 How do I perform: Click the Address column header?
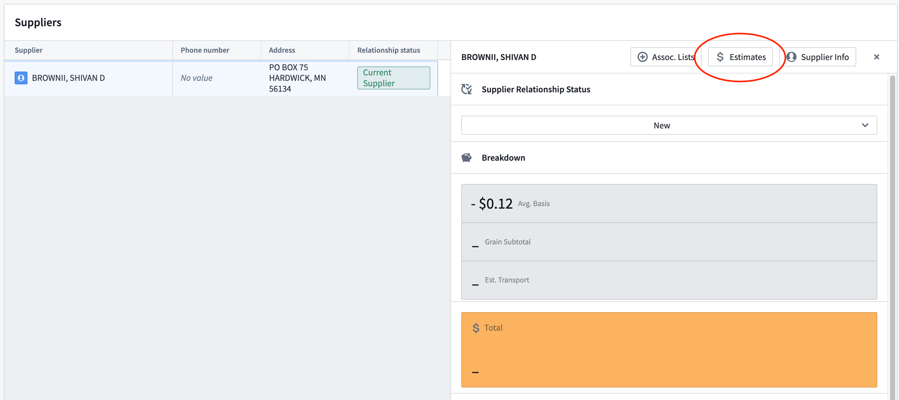[x=282, y=50]
